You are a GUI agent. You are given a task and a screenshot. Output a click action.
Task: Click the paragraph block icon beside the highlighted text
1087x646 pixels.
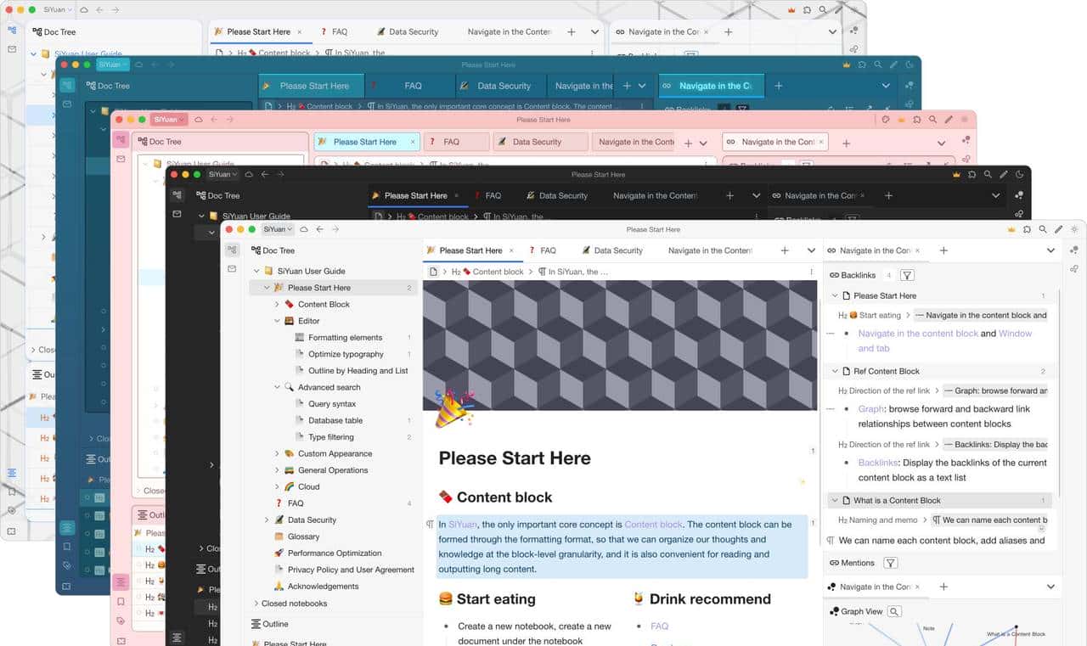click(430, 525)
